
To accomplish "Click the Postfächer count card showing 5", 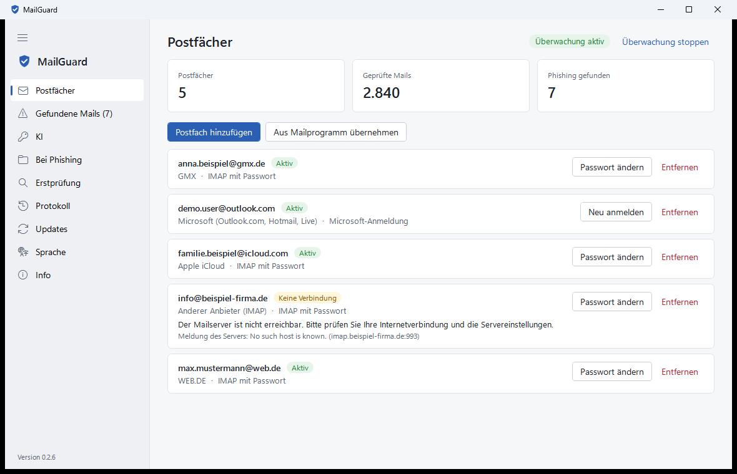I will pyautogui.click(x=256, y=86).
